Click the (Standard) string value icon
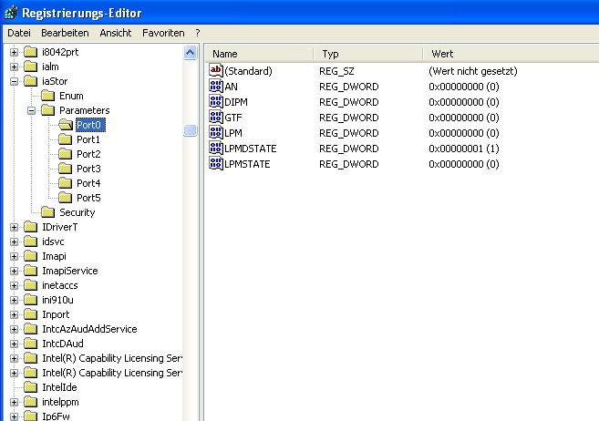This screenshot has height=421, width=599. coord(216,70)
